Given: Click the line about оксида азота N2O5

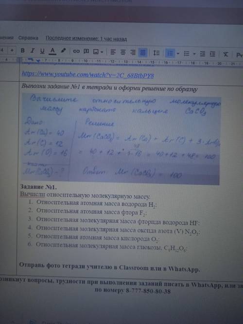Looking at the screenshot, I should coord(118,230).
